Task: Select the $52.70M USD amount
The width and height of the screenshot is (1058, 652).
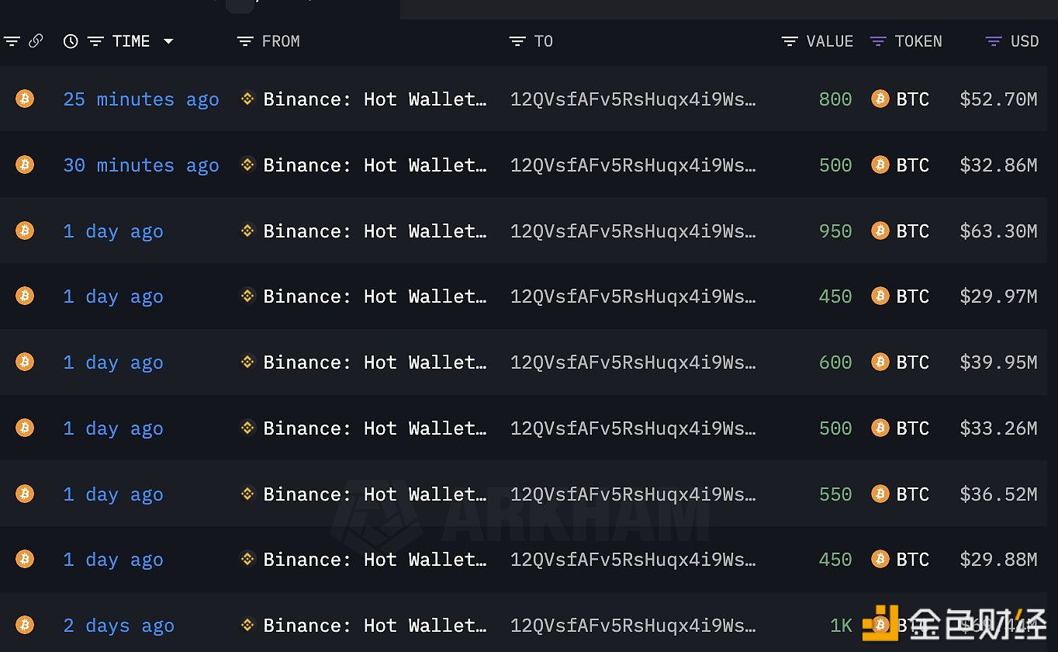Action: click(998, 99)
